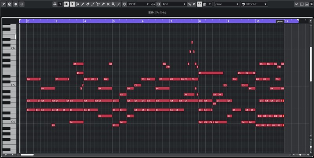Viewport: 314px width, 158px height.
Task: Select the Erase tool
Action: coord(88,4)
